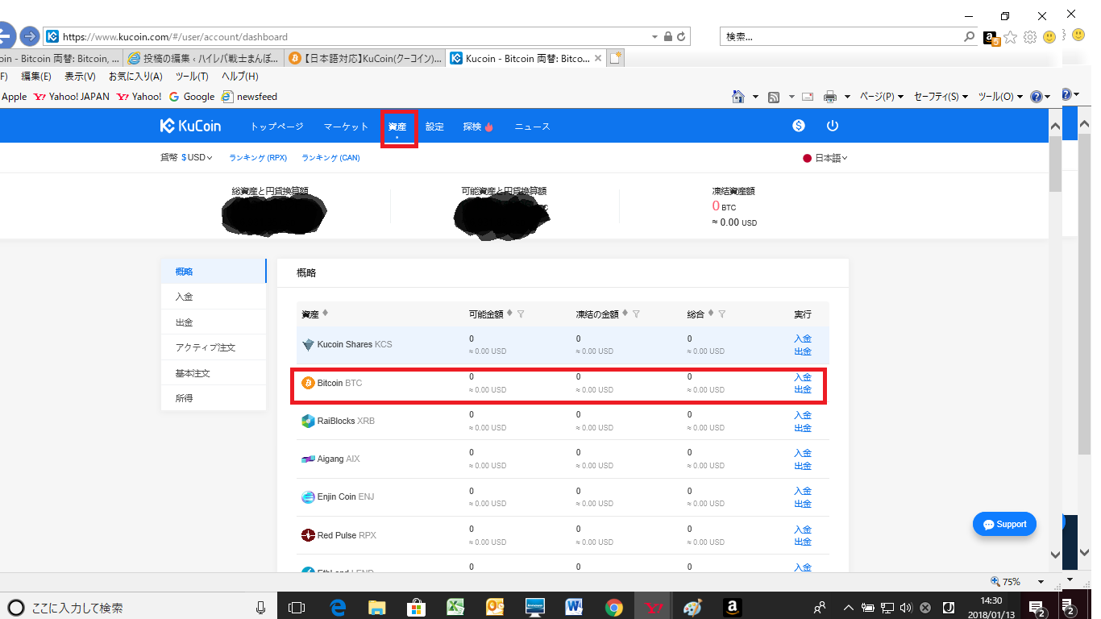1101x619 pixels.
Task: Toggle sort arrows on 資産 column
Action: (325, 314)
